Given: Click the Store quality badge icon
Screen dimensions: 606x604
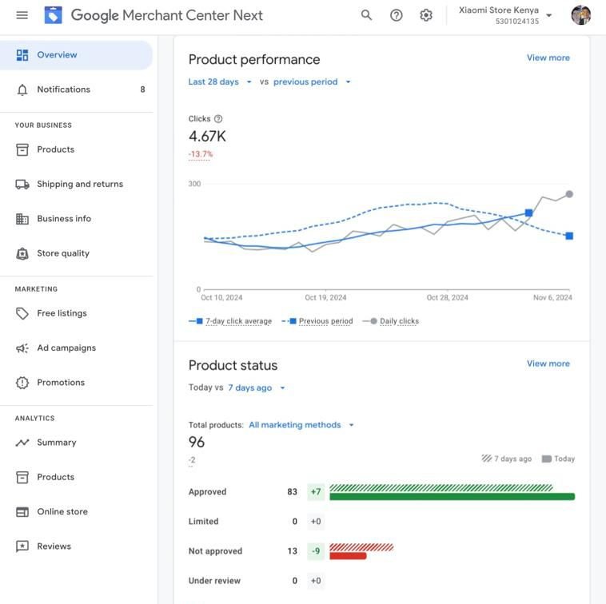Looking at the screenshot, I should (22, 254).
